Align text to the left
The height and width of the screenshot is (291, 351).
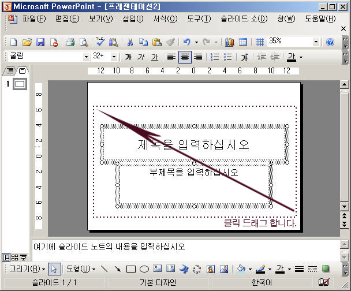171,57
